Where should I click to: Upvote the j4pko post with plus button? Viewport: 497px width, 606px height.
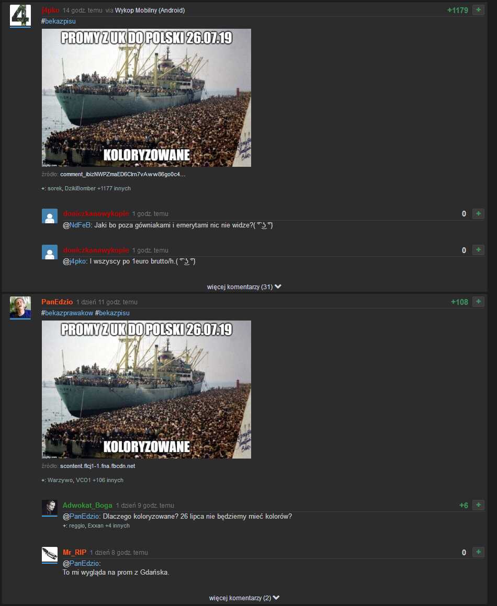(x=478, y=10)
